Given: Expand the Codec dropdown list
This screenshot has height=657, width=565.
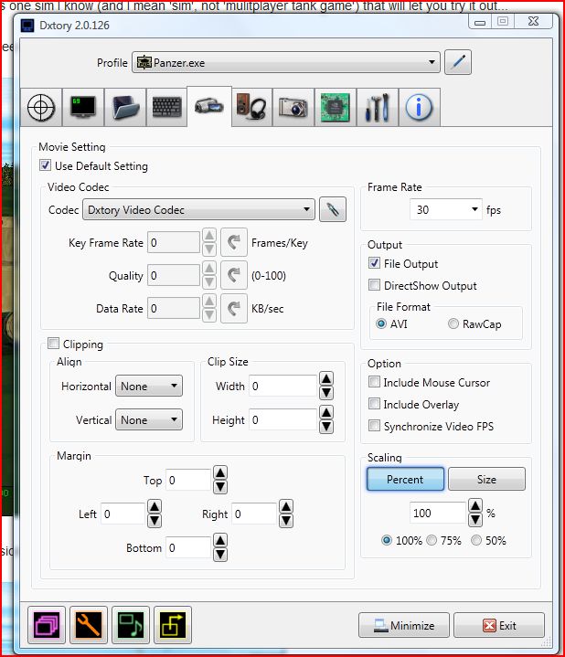Looking at the screenshot, I should pyautogui.click(x=198, y=209).
